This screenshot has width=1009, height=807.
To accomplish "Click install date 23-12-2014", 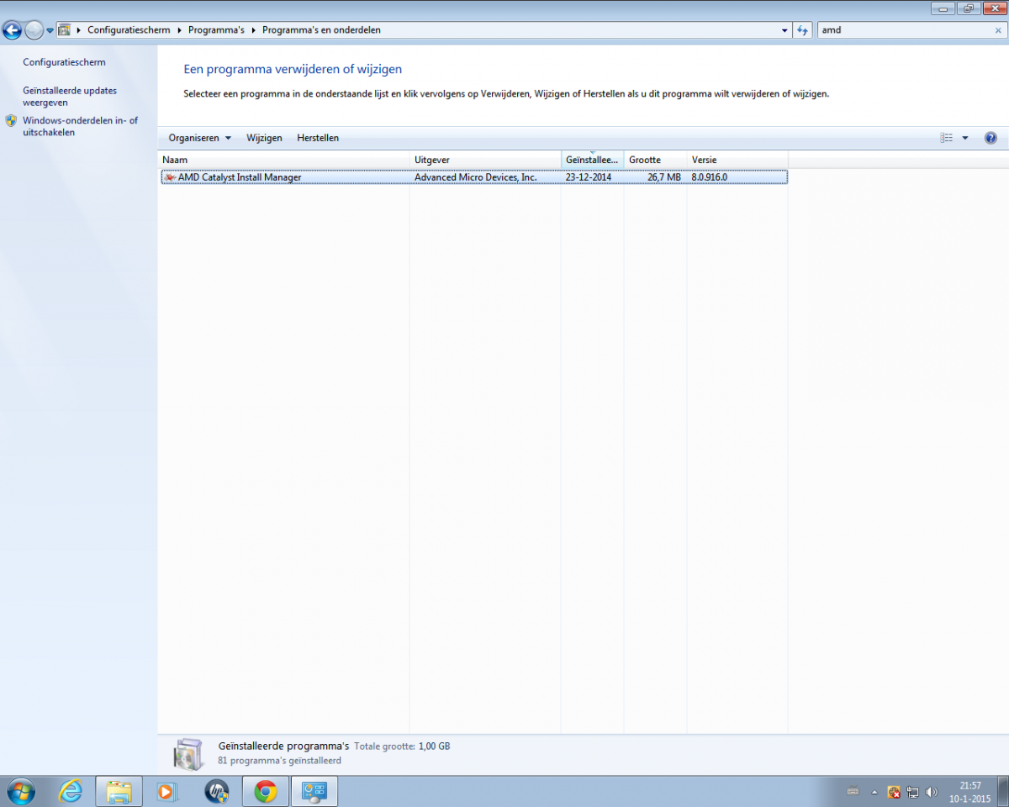I will pos(589,177).
